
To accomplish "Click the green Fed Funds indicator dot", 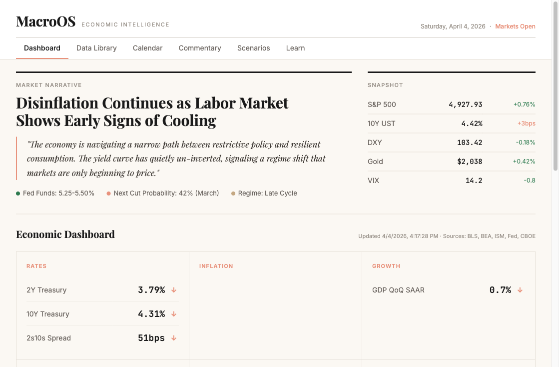I will [18, 193].
